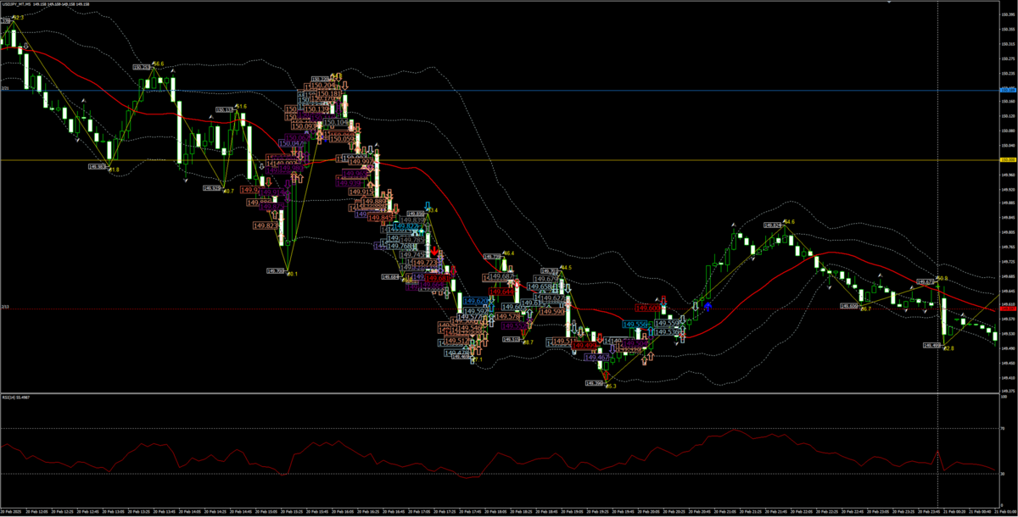Select the blue horizontal price line
The width and height of the screenshot is (1018, 517).
point(501,89)
